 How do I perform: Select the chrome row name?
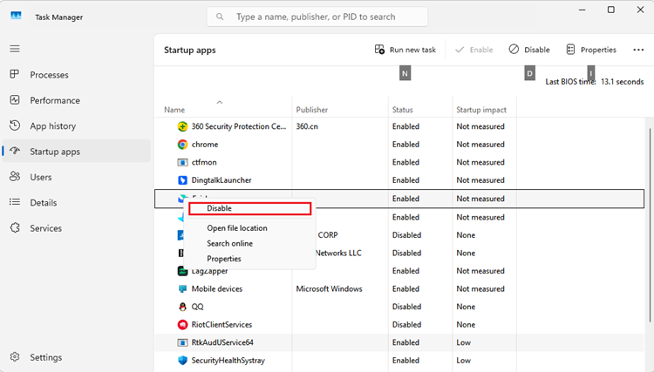coord(205,144)
